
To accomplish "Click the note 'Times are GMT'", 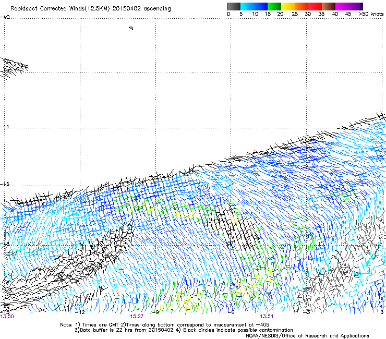I will [x=101, y=325].
